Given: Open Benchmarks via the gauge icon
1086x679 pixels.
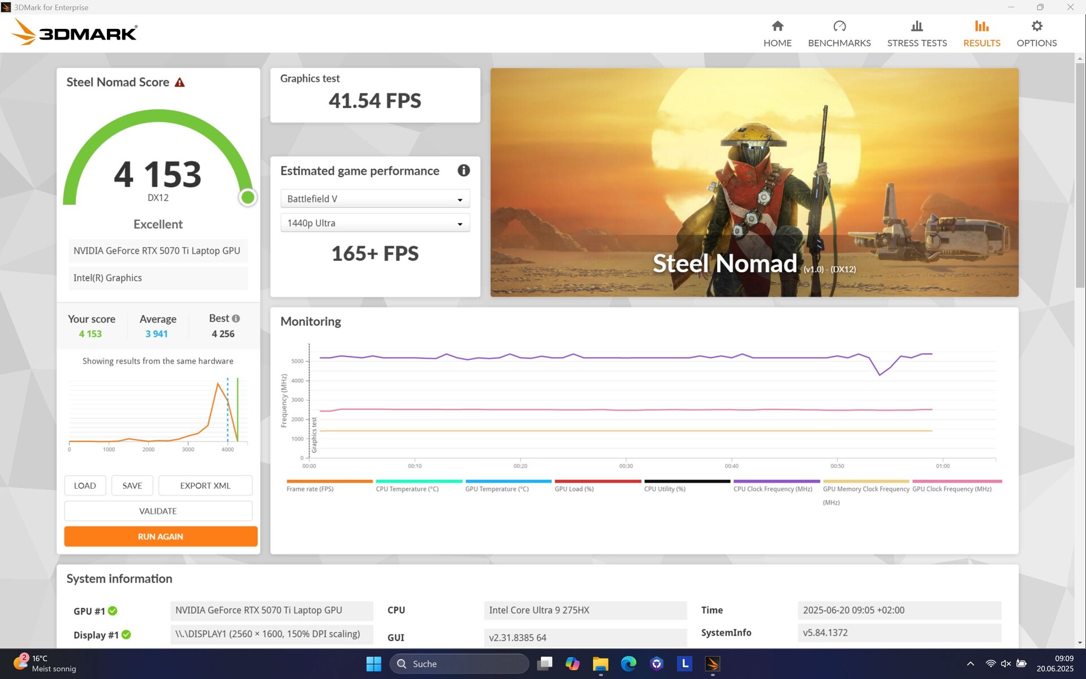Looking at the screenshot, I should coord(839,27).
